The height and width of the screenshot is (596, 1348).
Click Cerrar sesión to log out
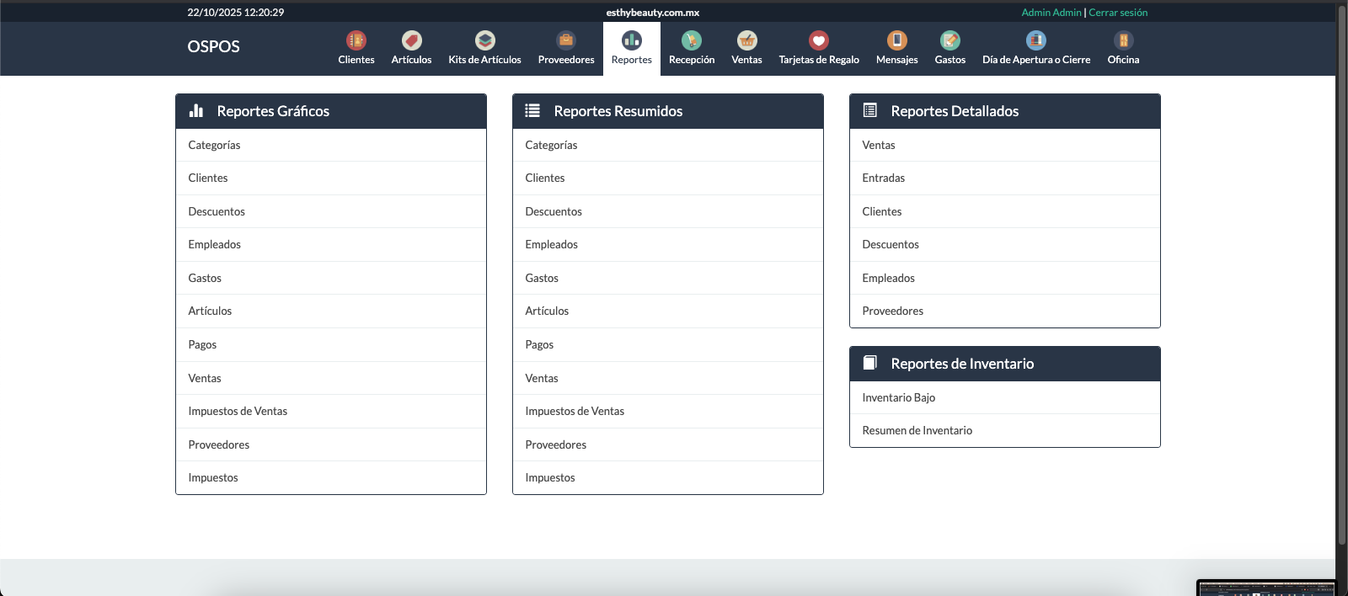pyautogui.click(x=1118, y=13)
